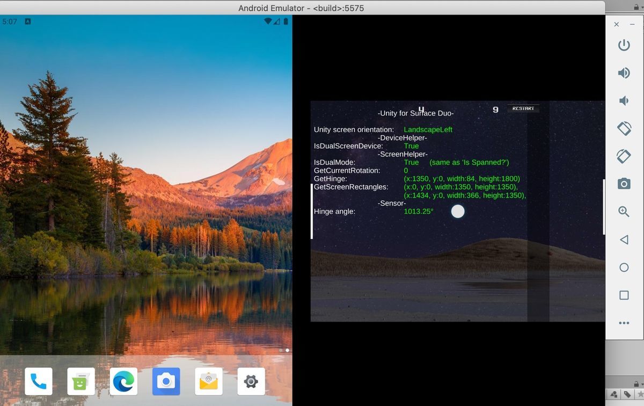Rotate the emulator clockwise

pyautogui.click(x=624, y=156)
